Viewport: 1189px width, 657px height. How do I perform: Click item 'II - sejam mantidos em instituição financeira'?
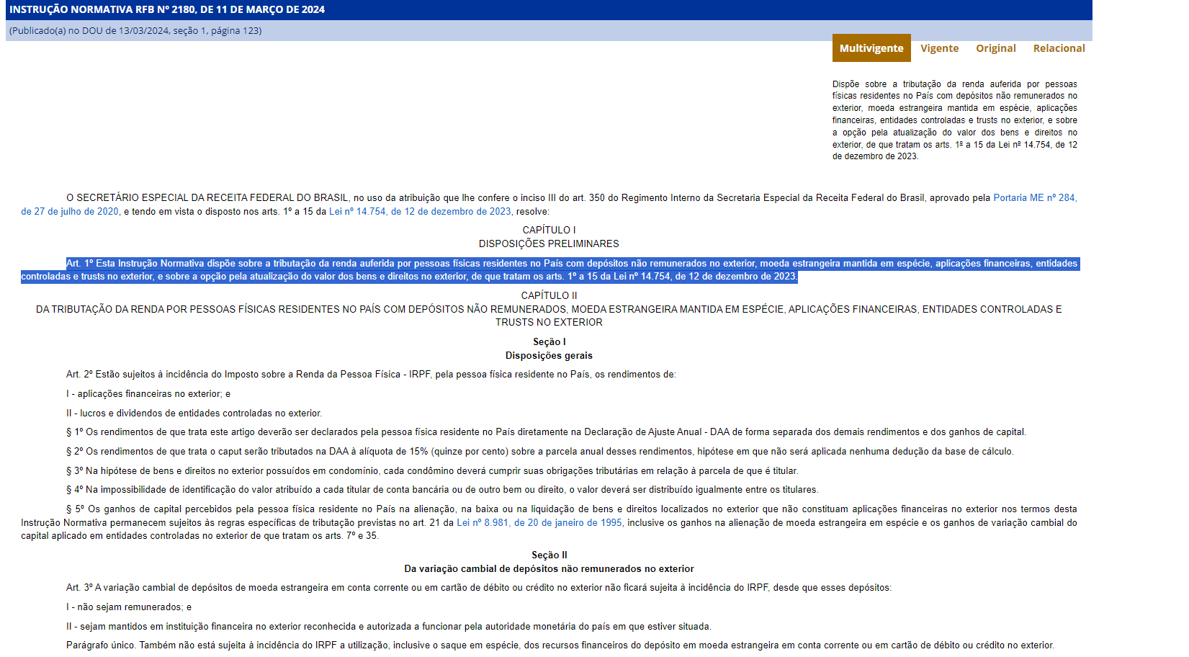pyautogui.click(x=389, y=626)
